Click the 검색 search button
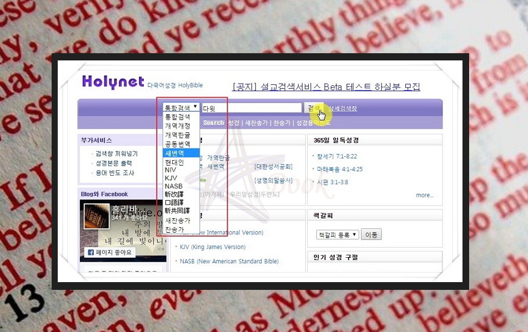This screenshot has height=332, width=528. 314,108
